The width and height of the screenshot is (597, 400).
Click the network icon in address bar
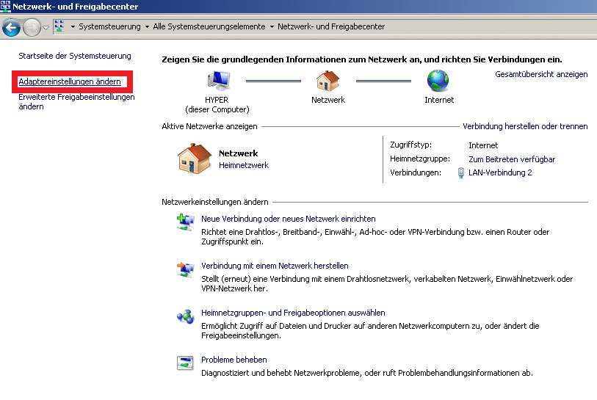point(59,27)
